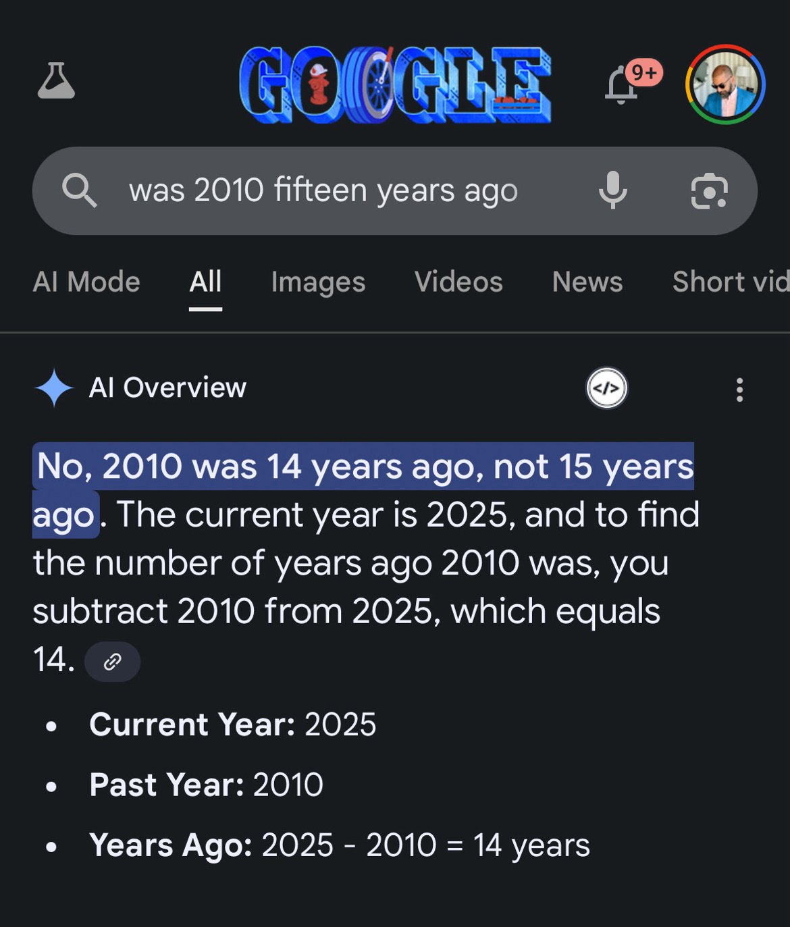
Task: Tap the Google doodle logo
Action: click(x=396, y=84)
